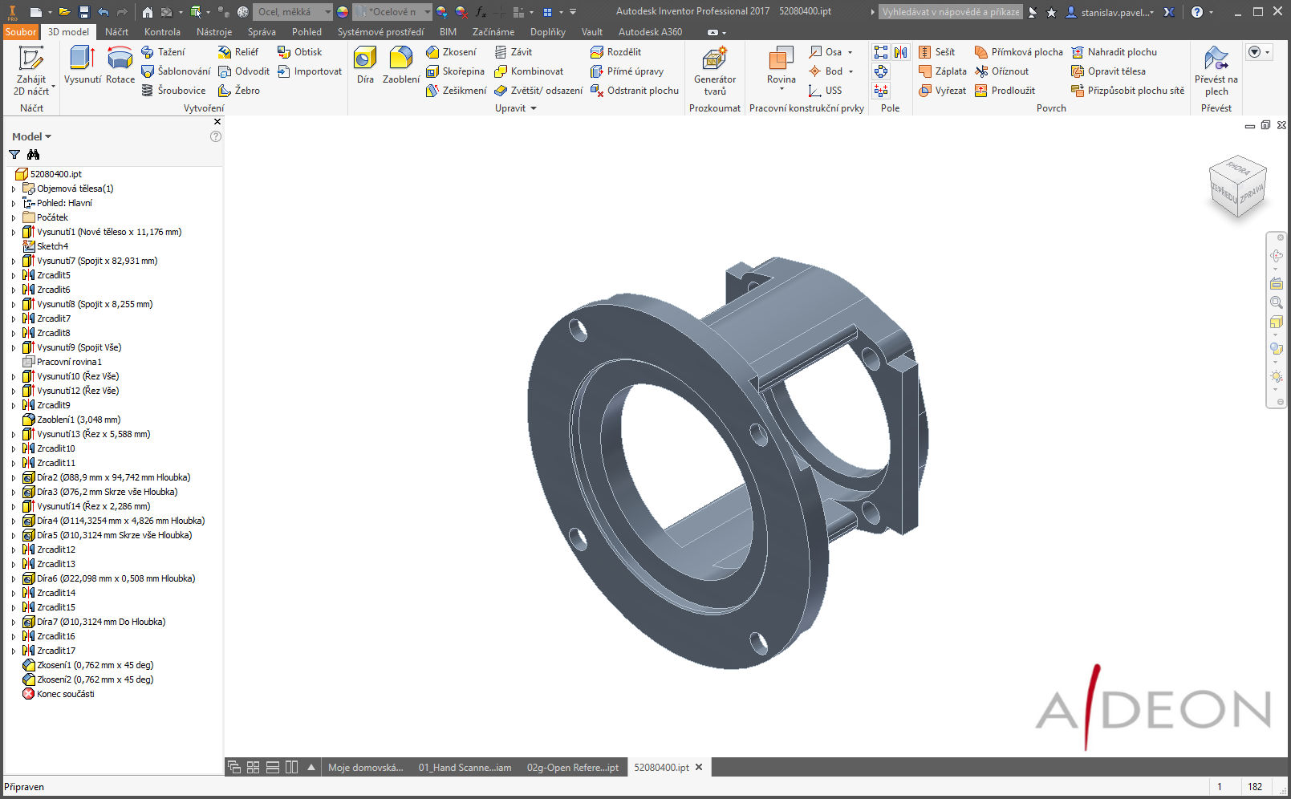Click the ViewCube in the viewport
Image resolution: width=1291 pixels, height=799 pixels.
point(1238,186)
